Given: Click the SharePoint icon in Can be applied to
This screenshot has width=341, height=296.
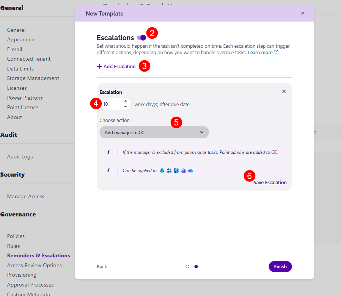Looking at the screenshot, I should (x=161, y=171).
